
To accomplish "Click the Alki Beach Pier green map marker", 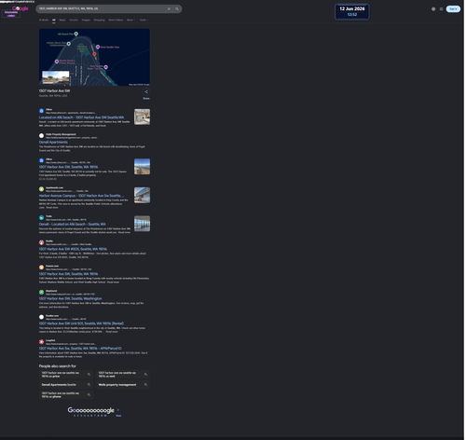I will point(76,34).
